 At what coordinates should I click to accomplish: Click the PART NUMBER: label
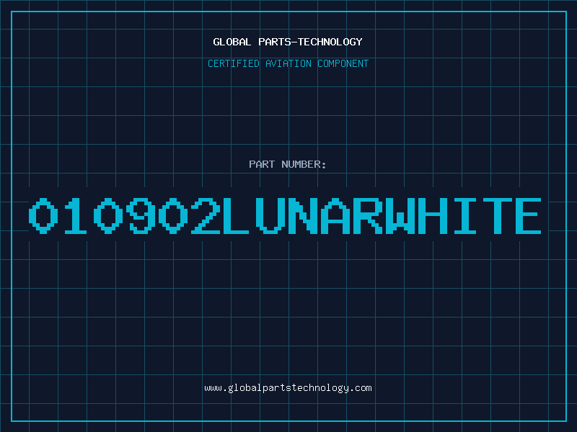pos(288,164)
